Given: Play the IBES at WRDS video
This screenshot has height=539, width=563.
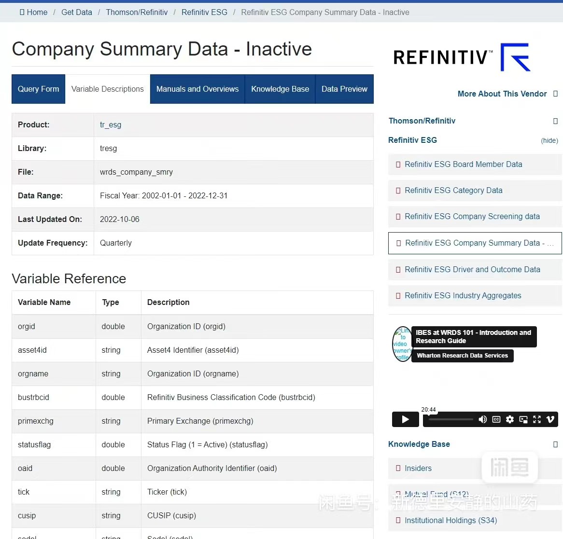Looking at the screenshot, I should (405, 419).
